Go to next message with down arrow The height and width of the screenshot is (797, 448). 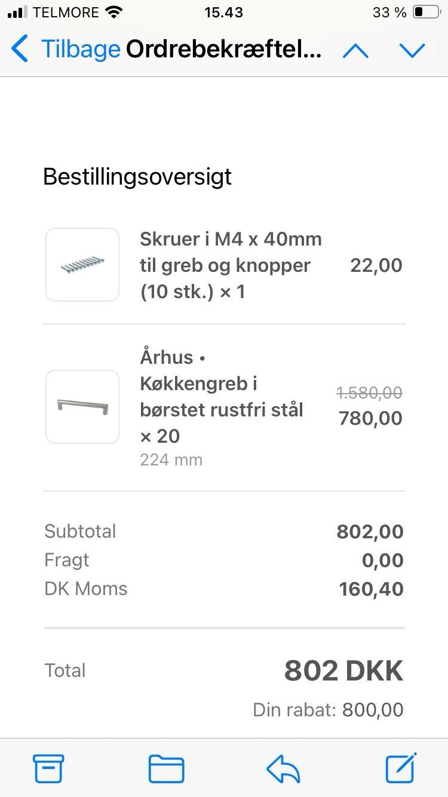point(412,50)
